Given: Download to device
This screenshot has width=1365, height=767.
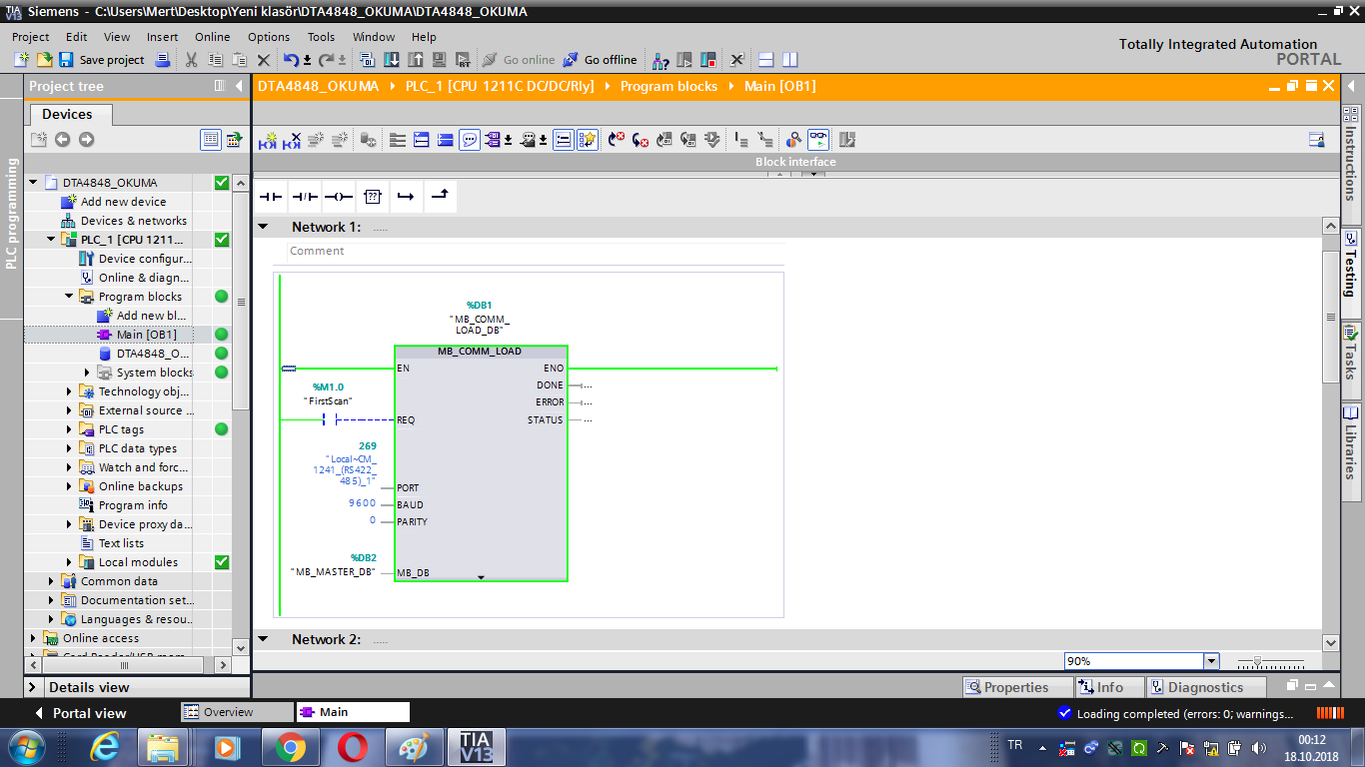Looking at the screenshot, I should 392,60.
